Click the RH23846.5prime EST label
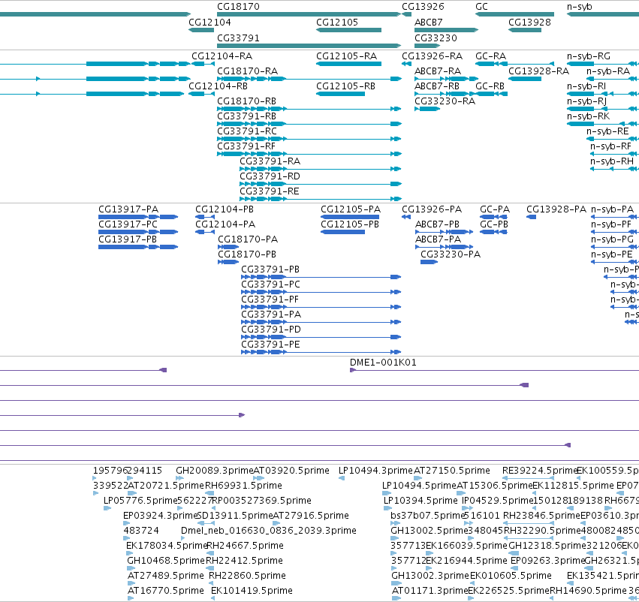The width and height of the screenshot is (639, 602). (x=541, y=515)
